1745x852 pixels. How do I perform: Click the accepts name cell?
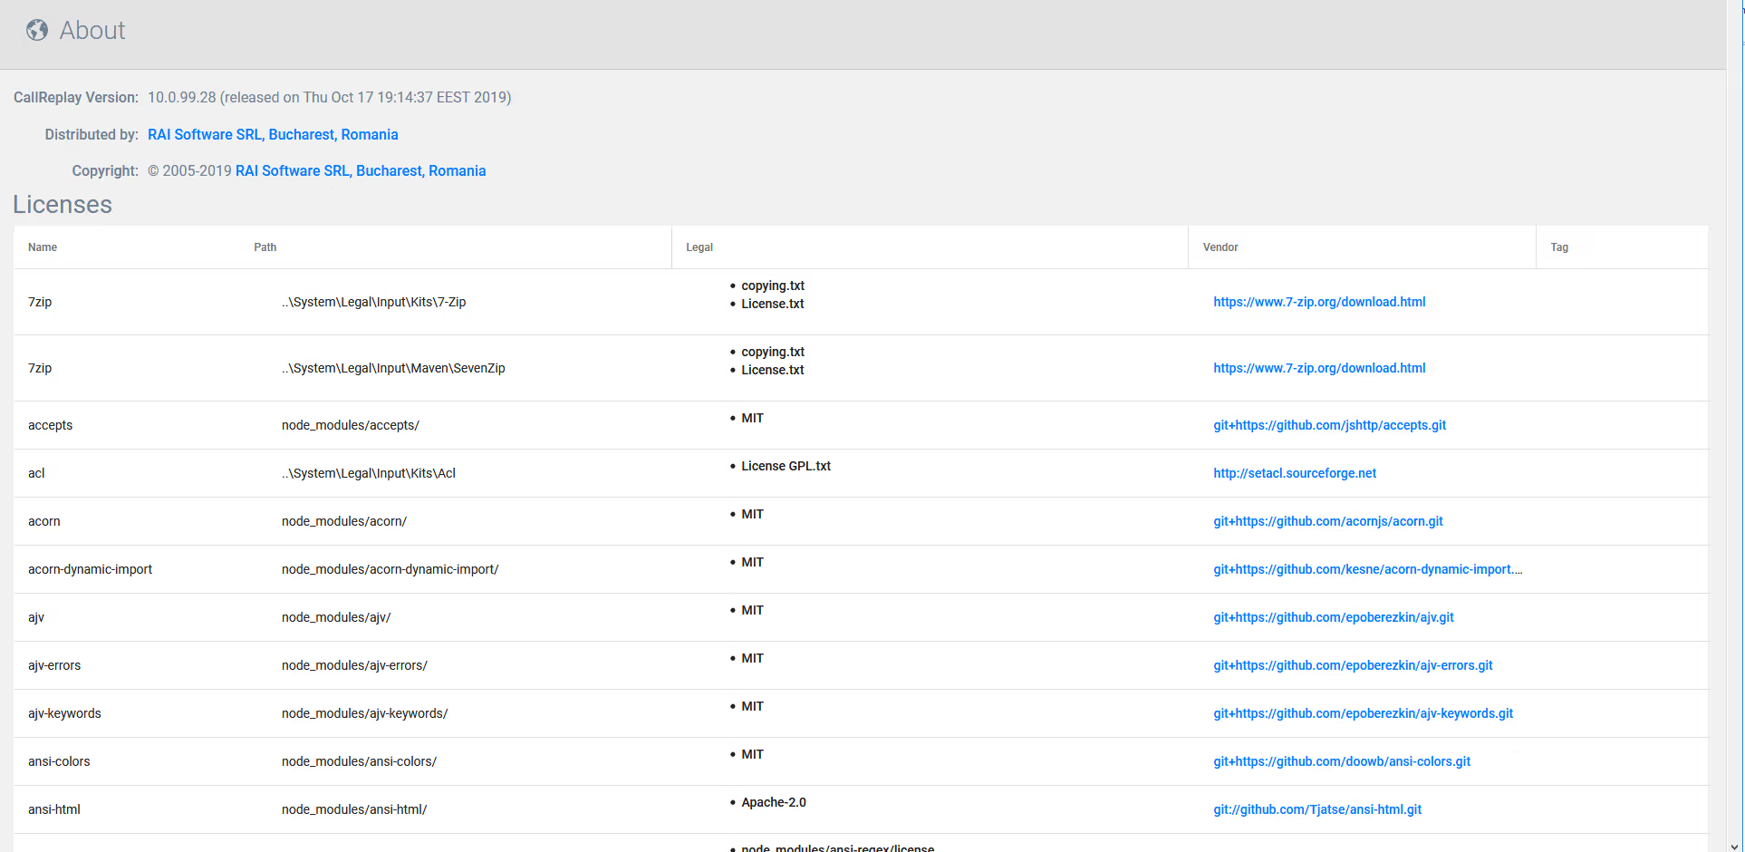click(50, 425)
